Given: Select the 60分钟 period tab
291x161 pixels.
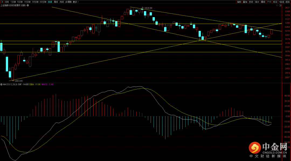Looking at the screenshot, I should click(x=43, y=2).
